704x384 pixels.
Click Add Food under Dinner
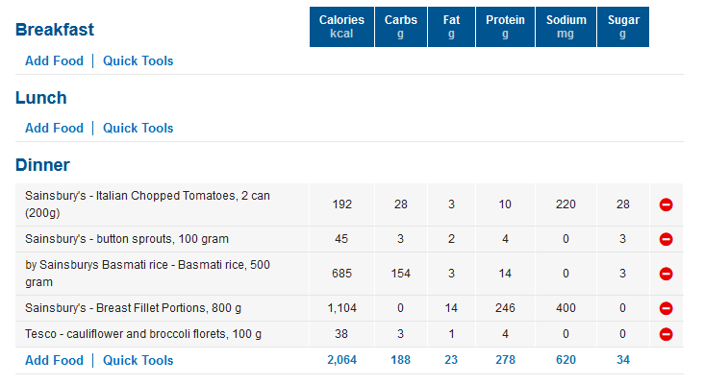pos(54,360)
